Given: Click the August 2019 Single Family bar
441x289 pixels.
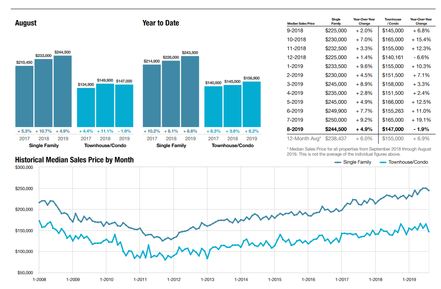Looking at the screenshot, I should click(x=63, y=91).
